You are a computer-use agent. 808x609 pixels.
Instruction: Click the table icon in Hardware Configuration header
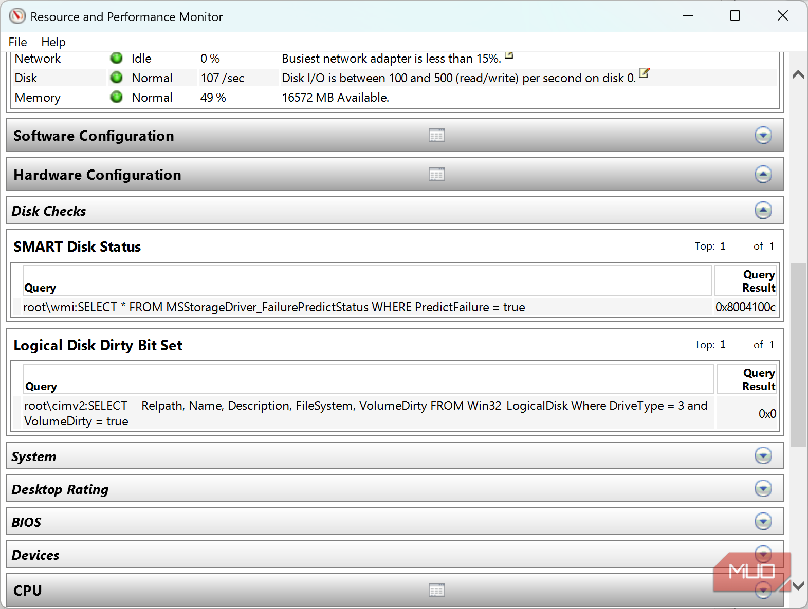437,175
